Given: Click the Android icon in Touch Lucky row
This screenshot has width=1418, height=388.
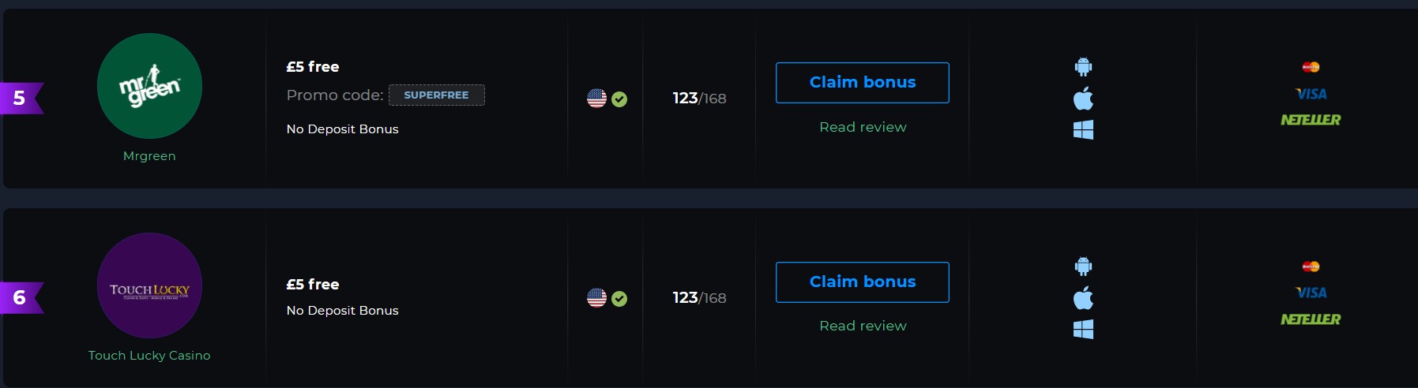Looking at the screenshot, I should [x=1083, y=267].
